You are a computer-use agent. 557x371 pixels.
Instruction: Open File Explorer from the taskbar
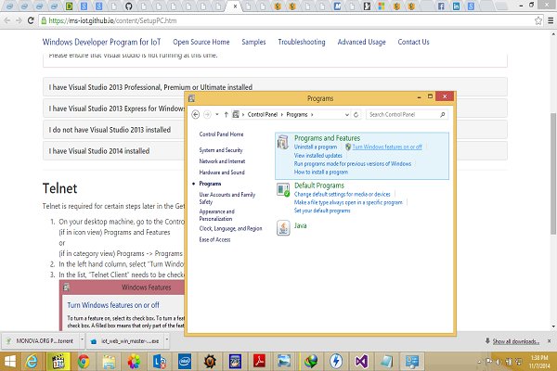pyautogui.click(x=109, y=362)
